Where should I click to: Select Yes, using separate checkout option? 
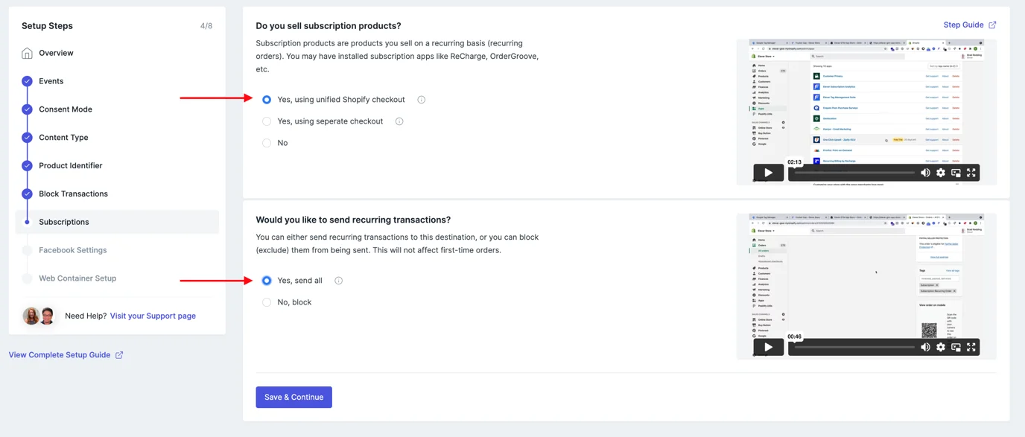[267, 121]
